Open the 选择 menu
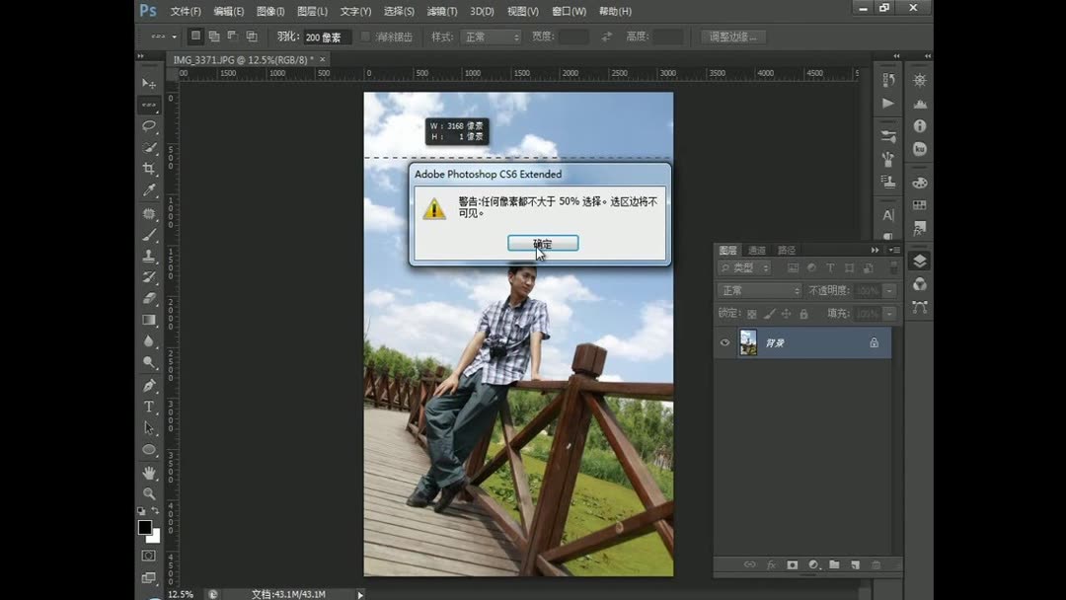 click(x=399, y=11)
